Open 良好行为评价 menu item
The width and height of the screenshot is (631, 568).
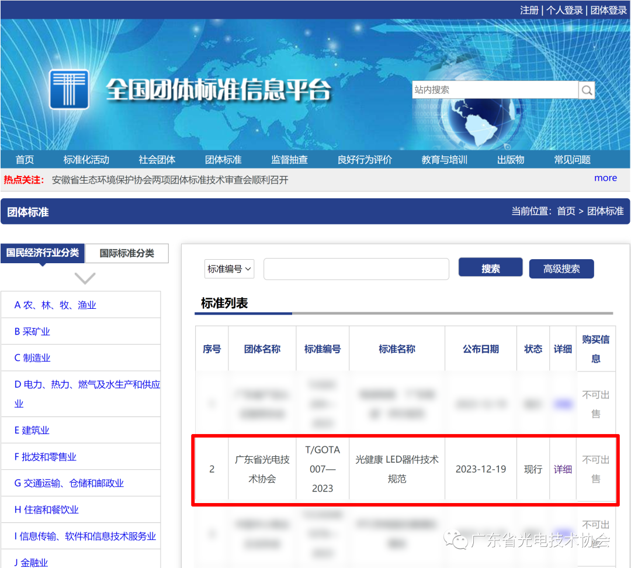365,160
